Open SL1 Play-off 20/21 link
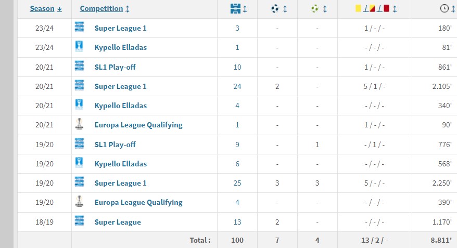This screenshot has height=248, width=457. [x=115, y=67]
